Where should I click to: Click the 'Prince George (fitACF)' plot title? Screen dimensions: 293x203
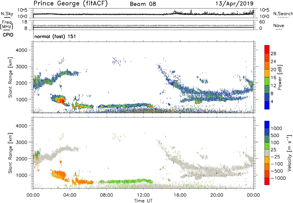pos(71,3)
